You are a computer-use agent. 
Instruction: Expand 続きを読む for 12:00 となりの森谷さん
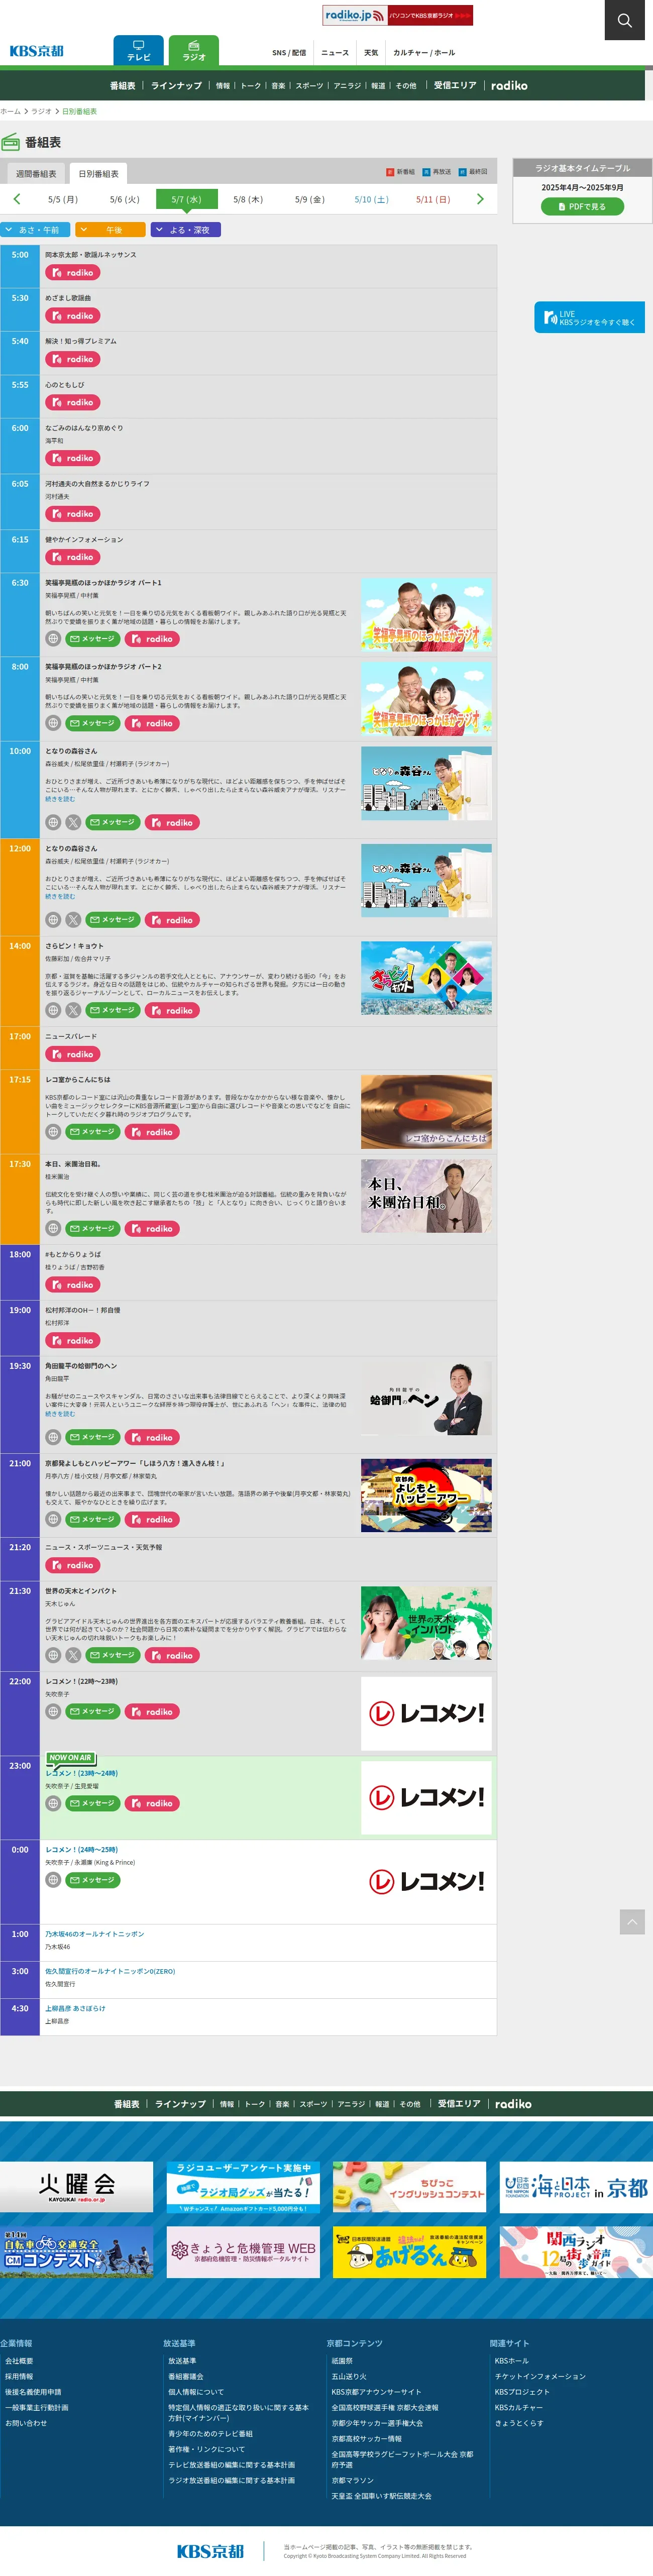point(60,897)
